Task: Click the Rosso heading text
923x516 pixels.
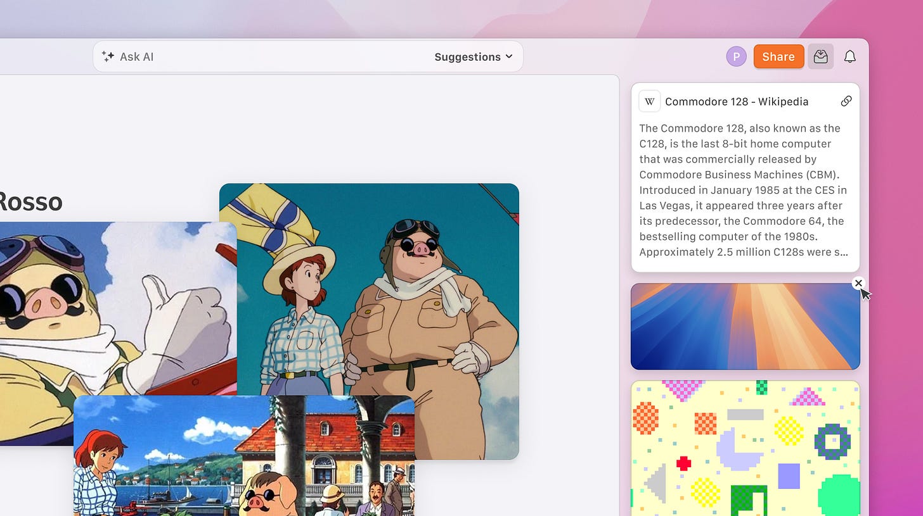Action: pos(30,202)
